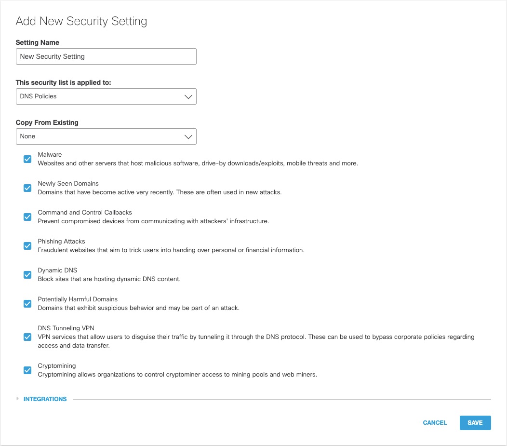Uncheck the Phishing Attacks checkbox
The image size is (507, 446).
27,246
